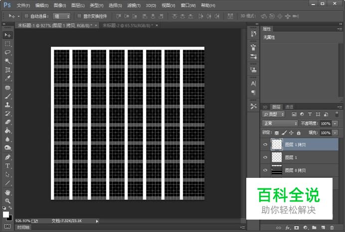Select the Brush tool
This screenshot has height=232, width=345.
point(7,96)
